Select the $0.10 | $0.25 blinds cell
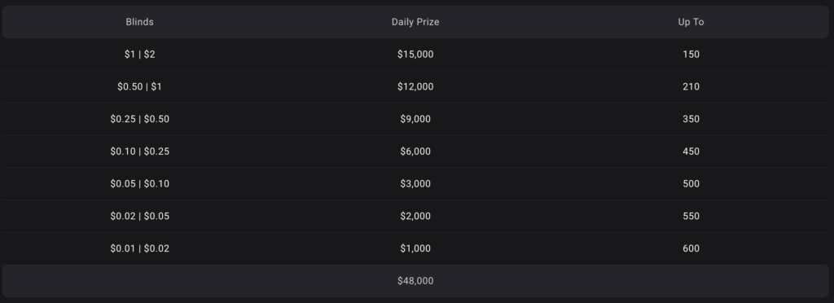Viewport: 834px width, 303px height. click(140, 151)
